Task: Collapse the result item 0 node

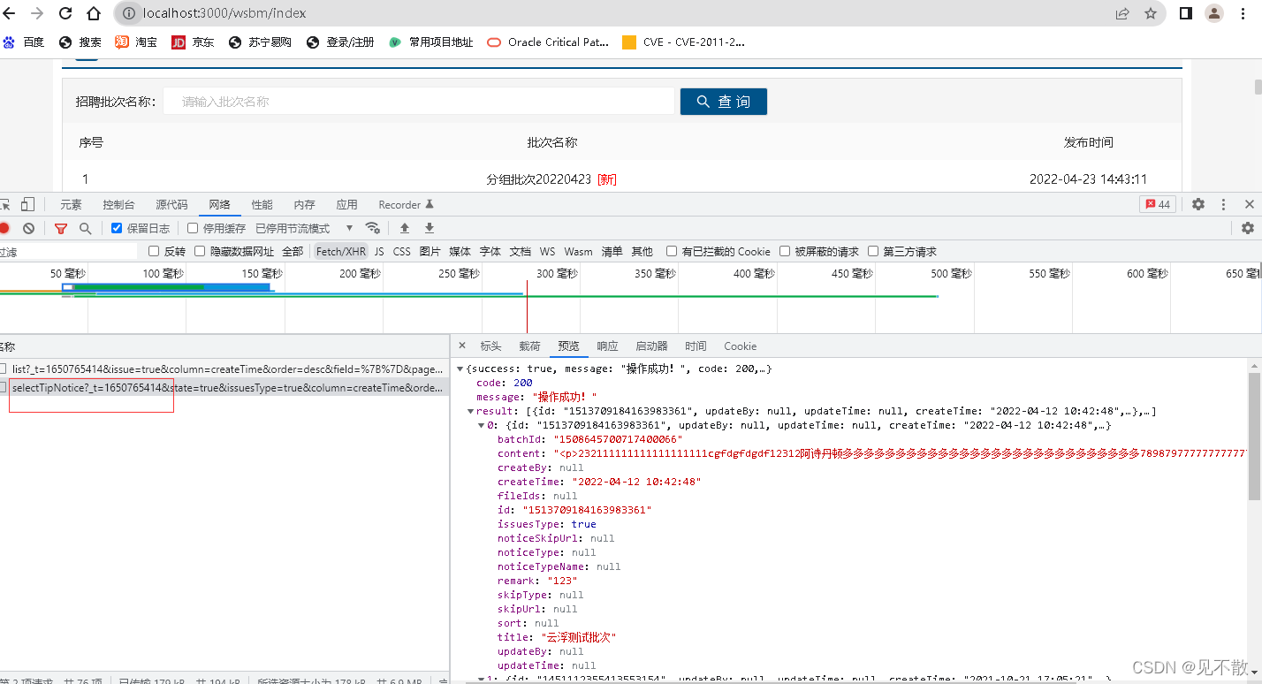Action: coord(481,425)
